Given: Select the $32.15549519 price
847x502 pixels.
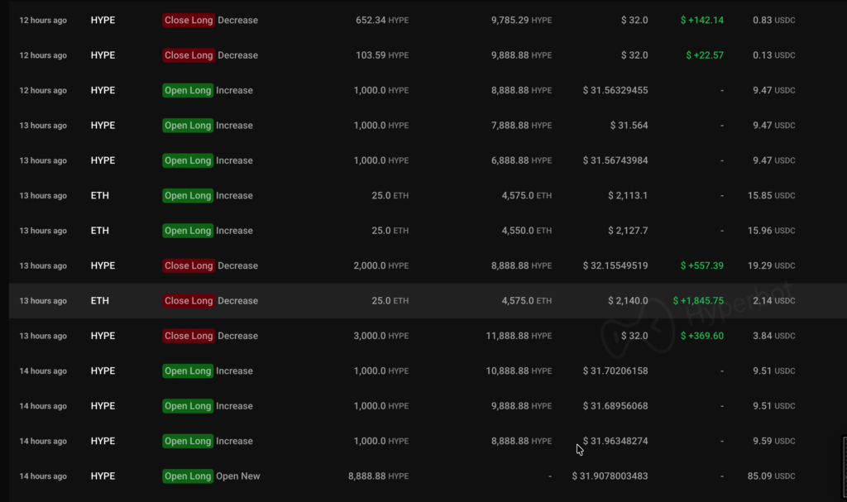Looking at the screenshot, I should (615, 265).
